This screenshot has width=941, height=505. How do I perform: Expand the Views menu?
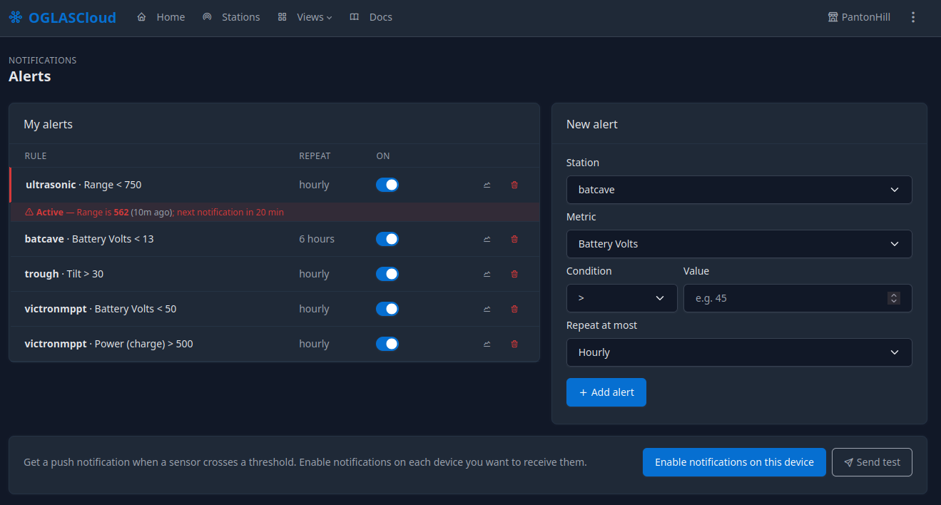point(305,17)
